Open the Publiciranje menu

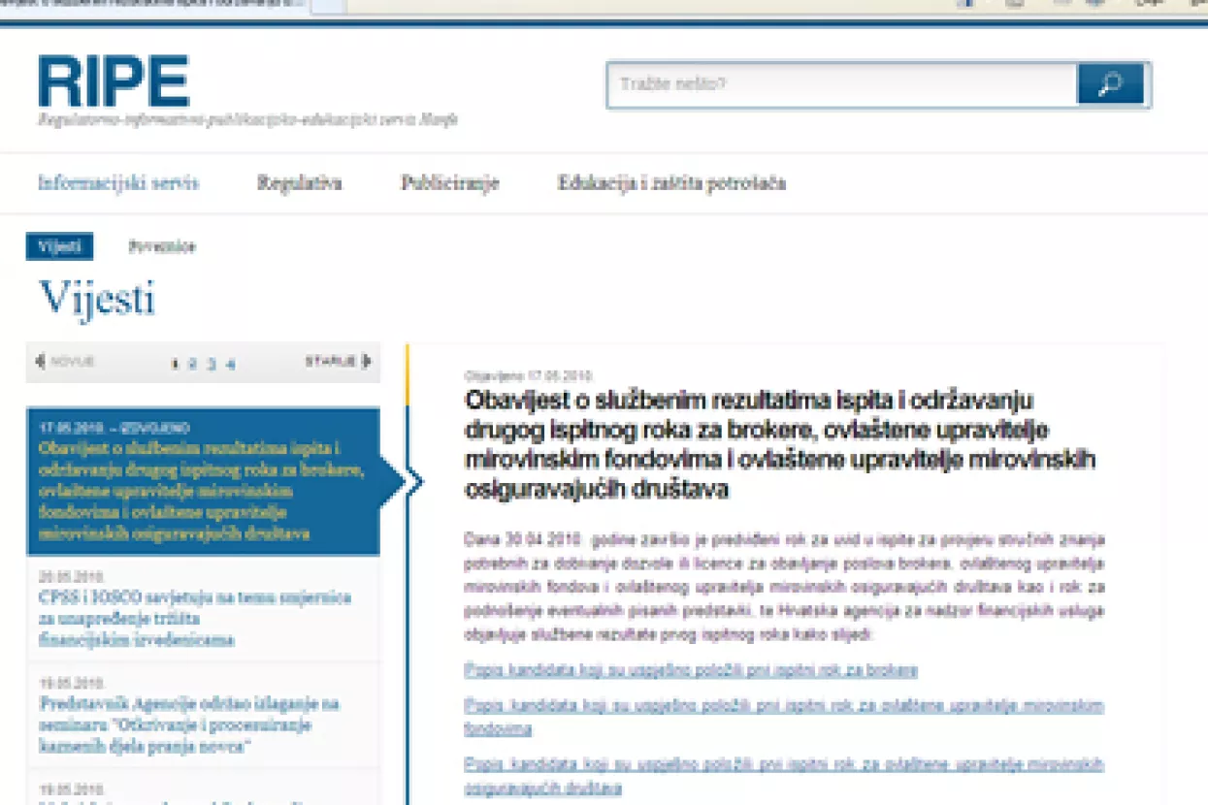(x=449, y=182)
